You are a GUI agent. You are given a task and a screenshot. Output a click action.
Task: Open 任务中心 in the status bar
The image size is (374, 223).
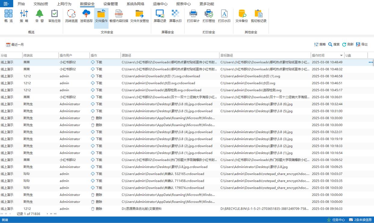[x=336, y=220]
